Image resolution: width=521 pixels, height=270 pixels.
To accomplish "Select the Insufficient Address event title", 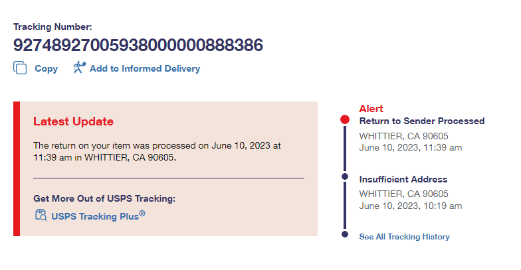I will pos(403,179).
